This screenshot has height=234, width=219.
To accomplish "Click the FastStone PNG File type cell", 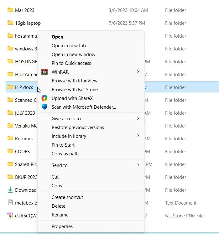I will (184, 216).
